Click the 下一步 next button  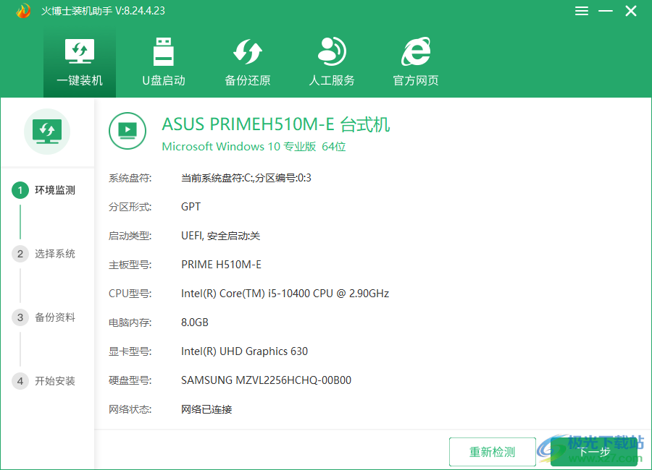[x=593, y=452]
